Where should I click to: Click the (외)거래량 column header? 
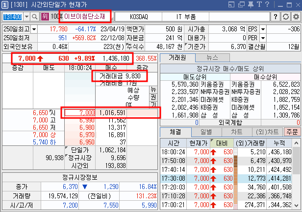(250, 143)
